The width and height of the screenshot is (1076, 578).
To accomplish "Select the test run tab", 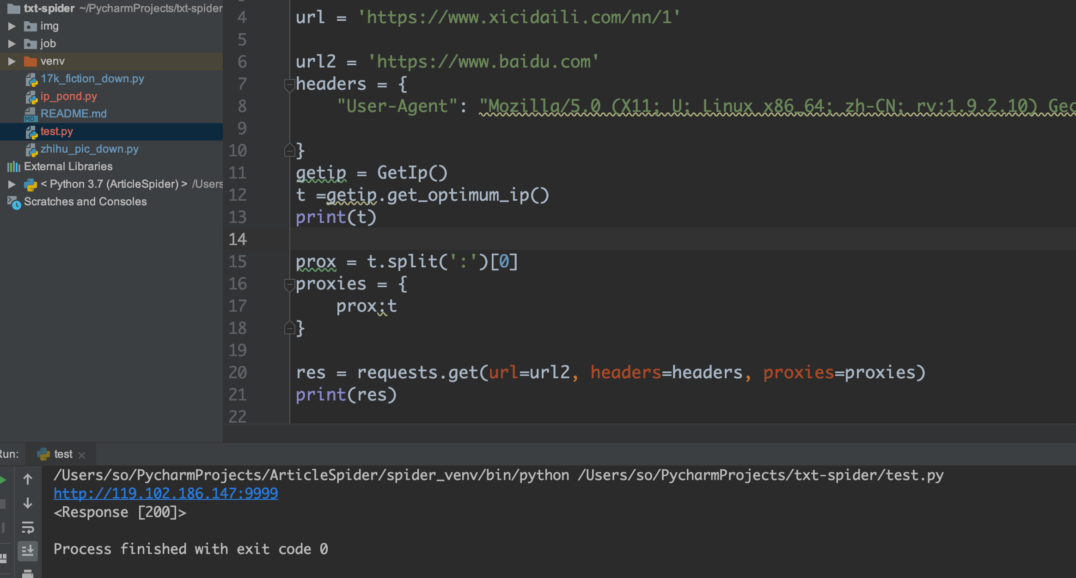I will (63, 454).
